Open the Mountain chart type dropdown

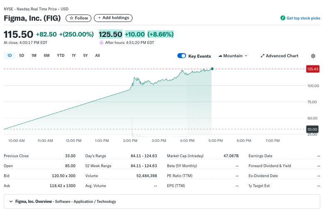point(233,56)
